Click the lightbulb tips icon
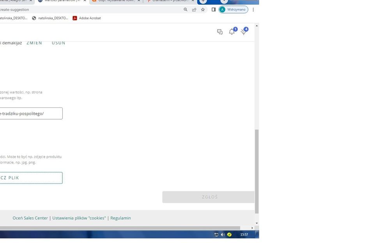The width and height of the screenshot is (389, 243). tap(244, 32)
